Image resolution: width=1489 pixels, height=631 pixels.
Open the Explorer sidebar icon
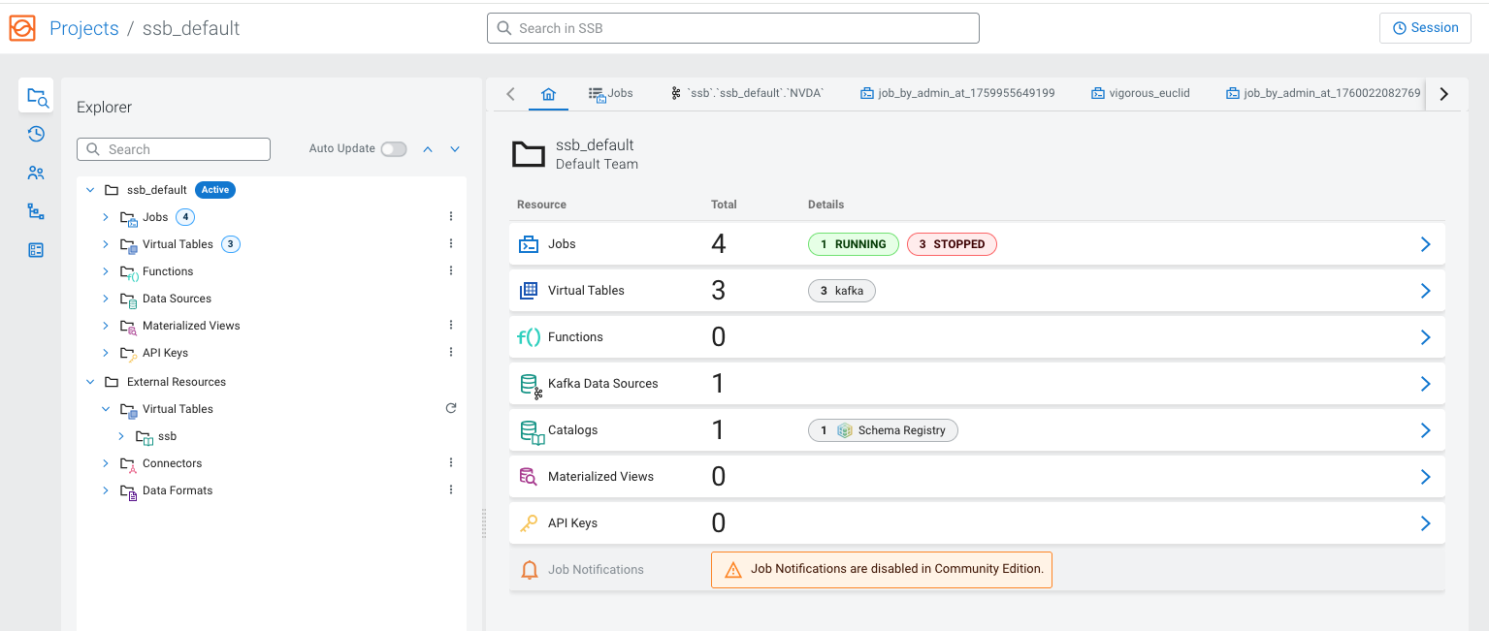click(36, 97)
